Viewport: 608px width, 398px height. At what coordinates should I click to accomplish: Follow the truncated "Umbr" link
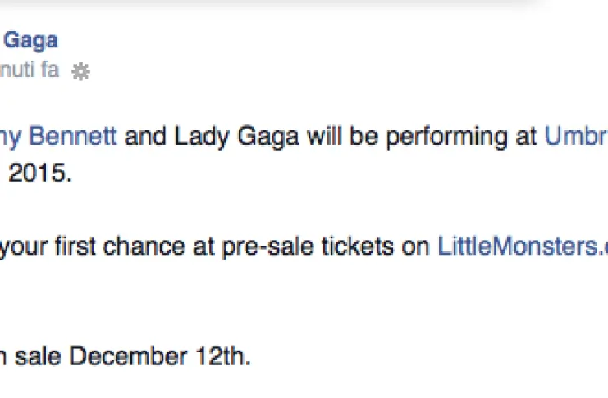coord(576,137)
